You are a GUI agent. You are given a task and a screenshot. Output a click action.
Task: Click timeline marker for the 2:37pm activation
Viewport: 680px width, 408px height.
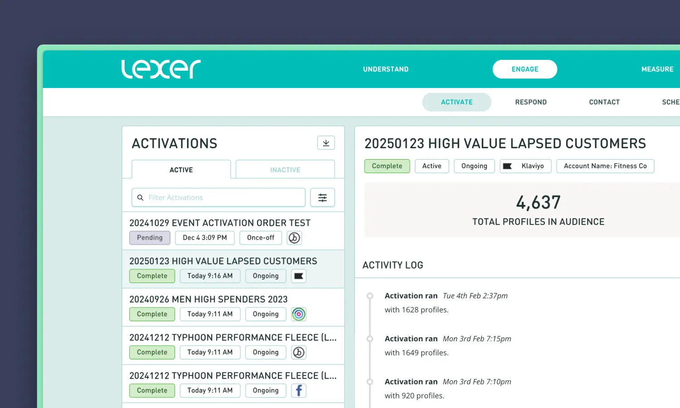pyautogui.click(x=370, y=296)
